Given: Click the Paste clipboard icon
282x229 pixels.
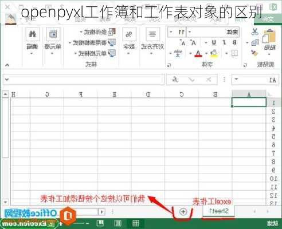Looking at the screenshot, I should pos(269,37).
